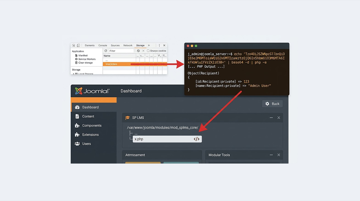This screenshot has width=360, height=201.
Task: Select the Storage tab
Action: click(140, 46)
